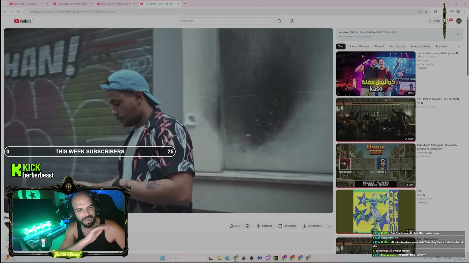Image resolution: width=469 pixels, height=263 pixels.
Task: Expand the À suivre playlist panel
Action: 458,34
